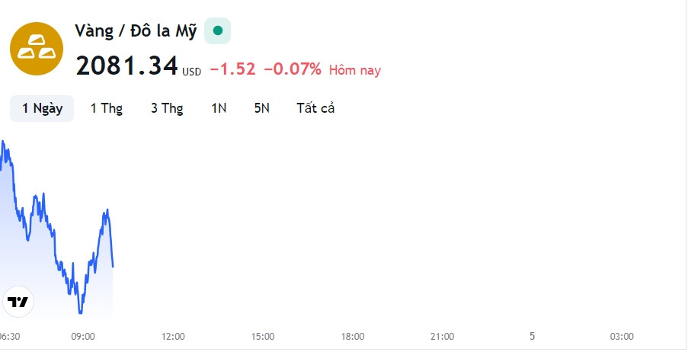Select the 1 Ngày time range

(42, 108)
